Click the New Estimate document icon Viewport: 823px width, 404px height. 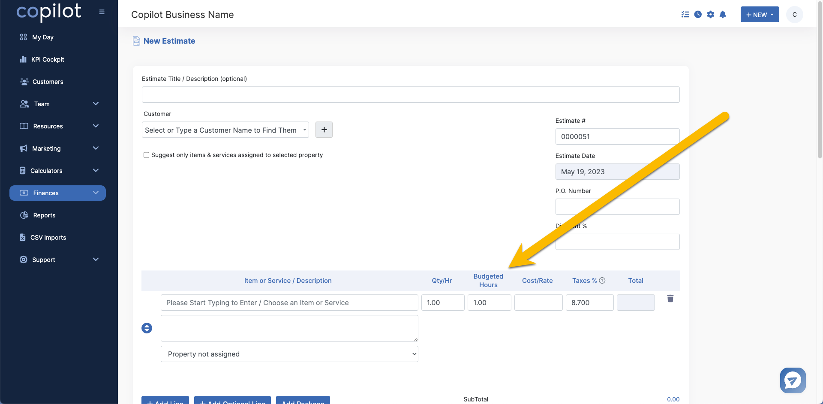click(136, 41)
